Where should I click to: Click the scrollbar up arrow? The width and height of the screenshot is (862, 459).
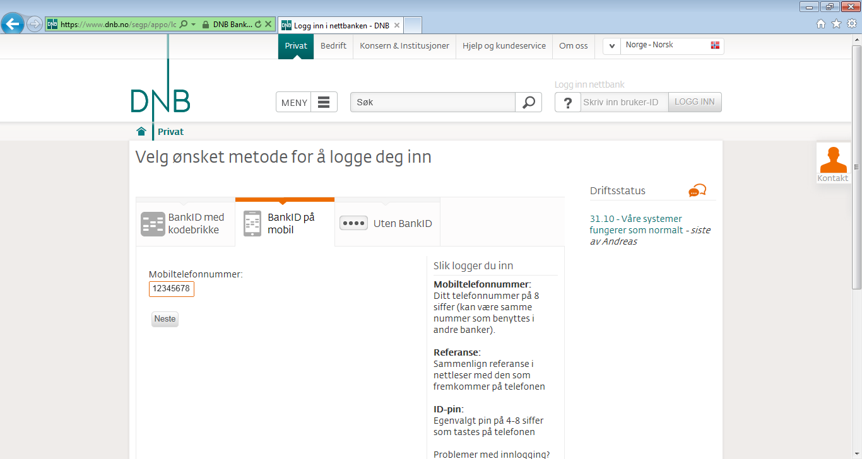click(857, 40)
